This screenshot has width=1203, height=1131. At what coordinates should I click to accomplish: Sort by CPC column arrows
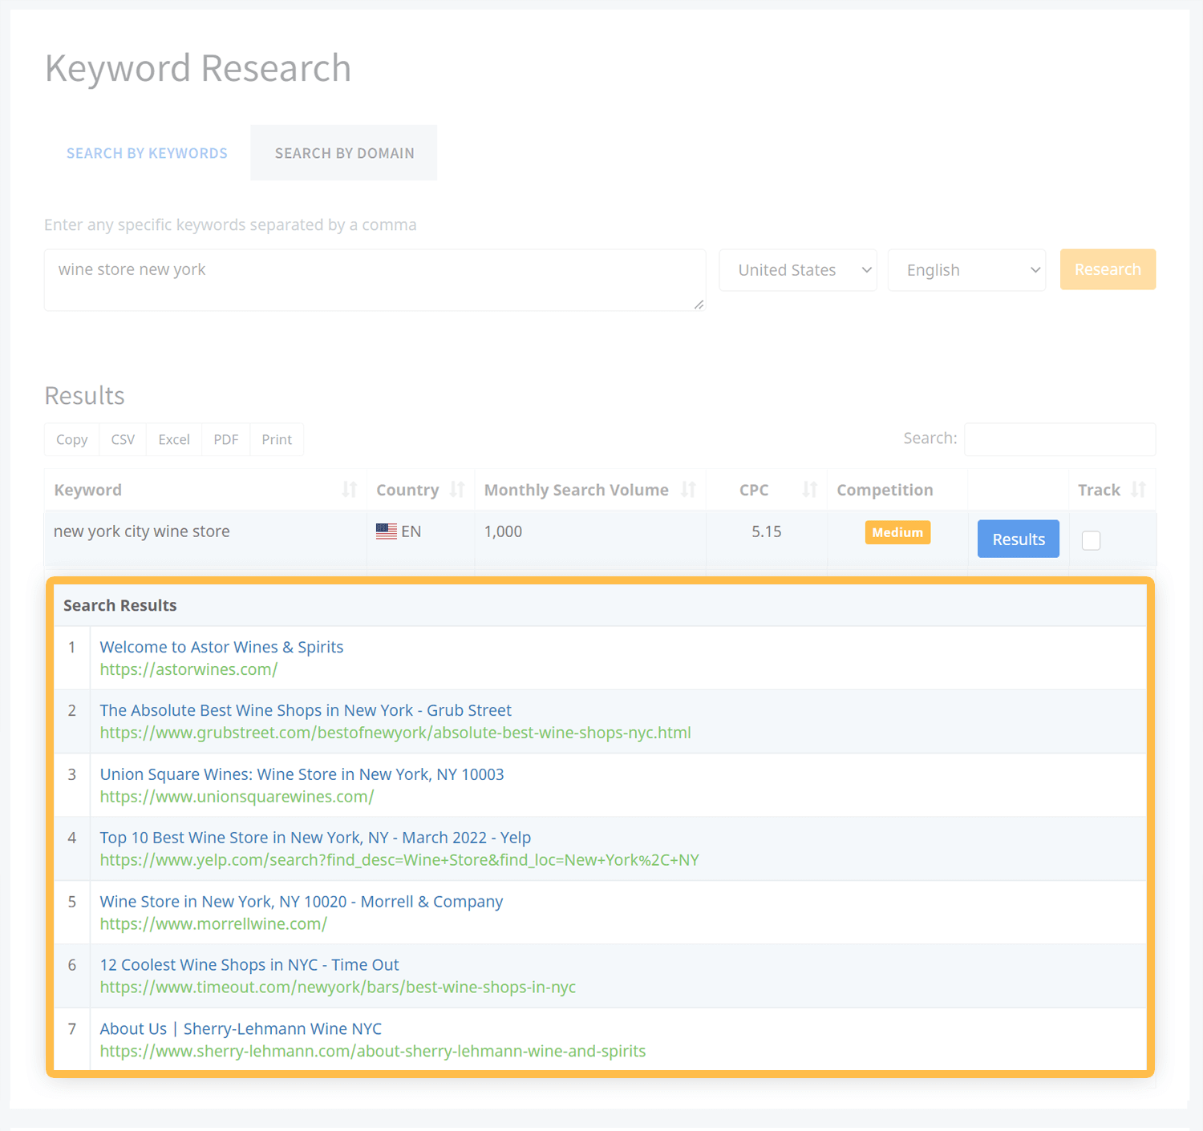click(x=809, y=490)
